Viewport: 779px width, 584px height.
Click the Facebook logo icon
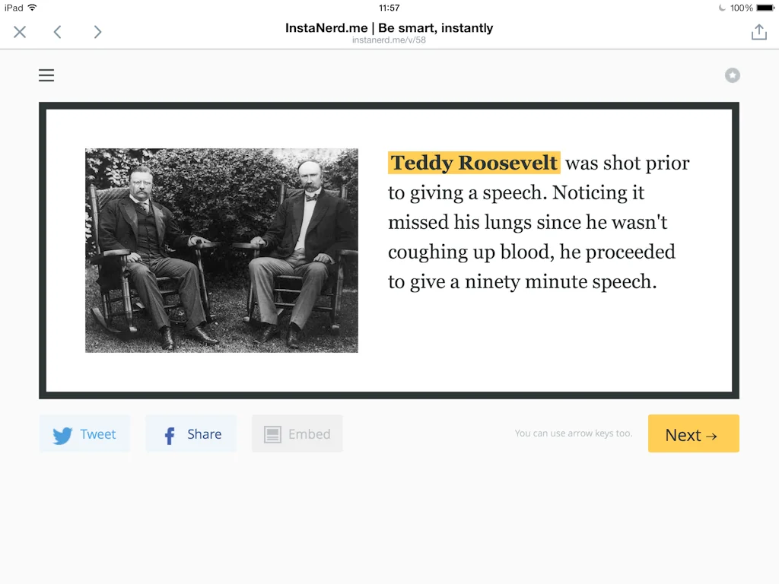click(168, 434)
